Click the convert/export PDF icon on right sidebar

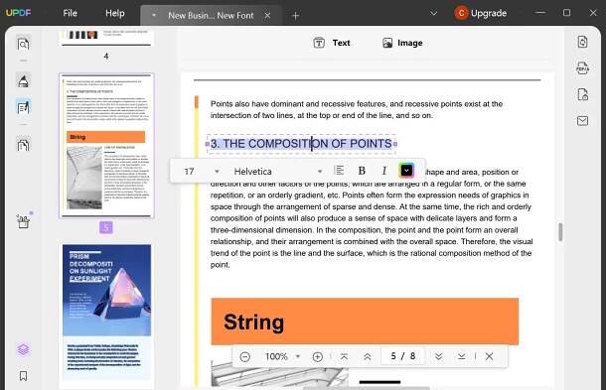pos(582,42)
